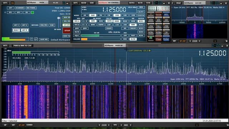This screenshot has width=229, height=129.
Task: Open the Bands keypad selector
Action: [x=159, y=14]
